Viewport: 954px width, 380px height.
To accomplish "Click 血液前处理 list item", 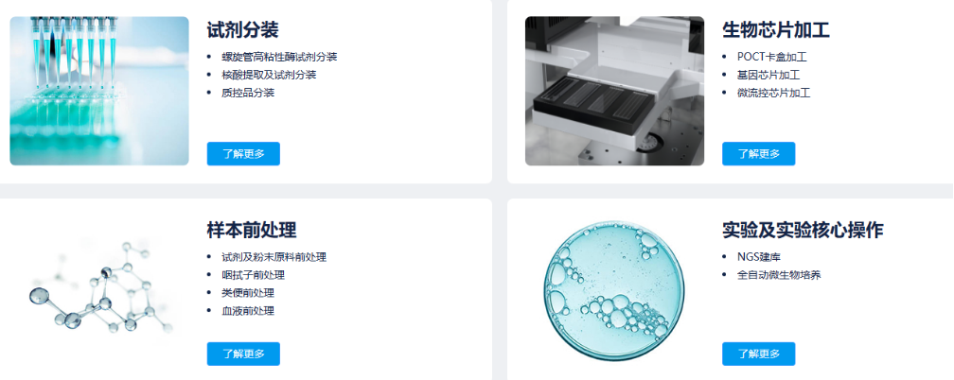I will coord(248,311).
